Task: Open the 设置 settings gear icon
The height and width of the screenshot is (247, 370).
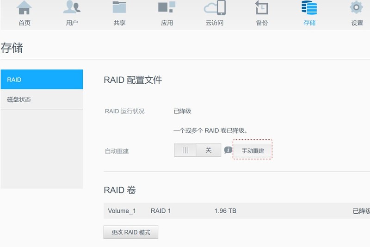Action: [357, 7]
